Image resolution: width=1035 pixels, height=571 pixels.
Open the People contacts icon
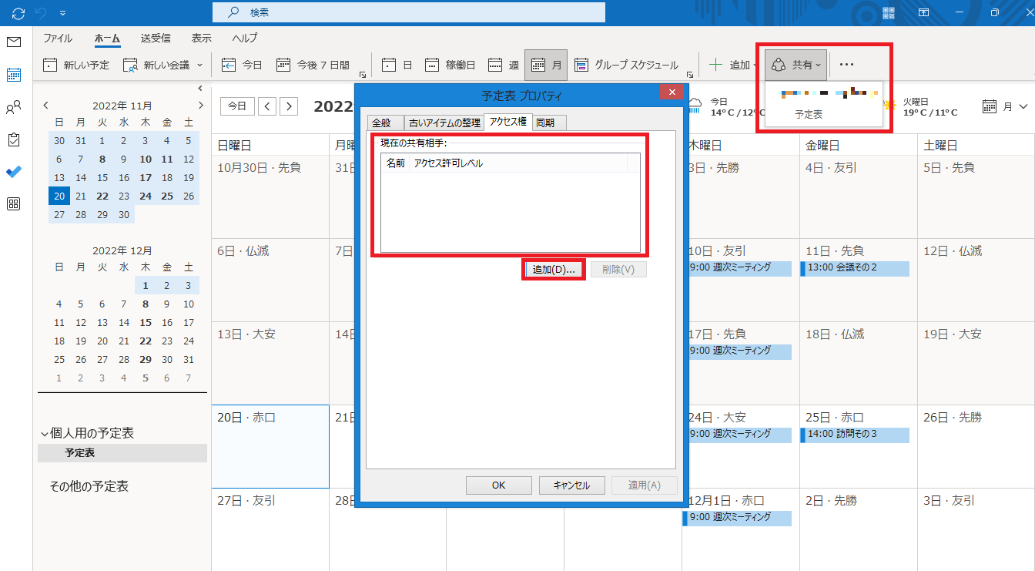pos(14,108)
